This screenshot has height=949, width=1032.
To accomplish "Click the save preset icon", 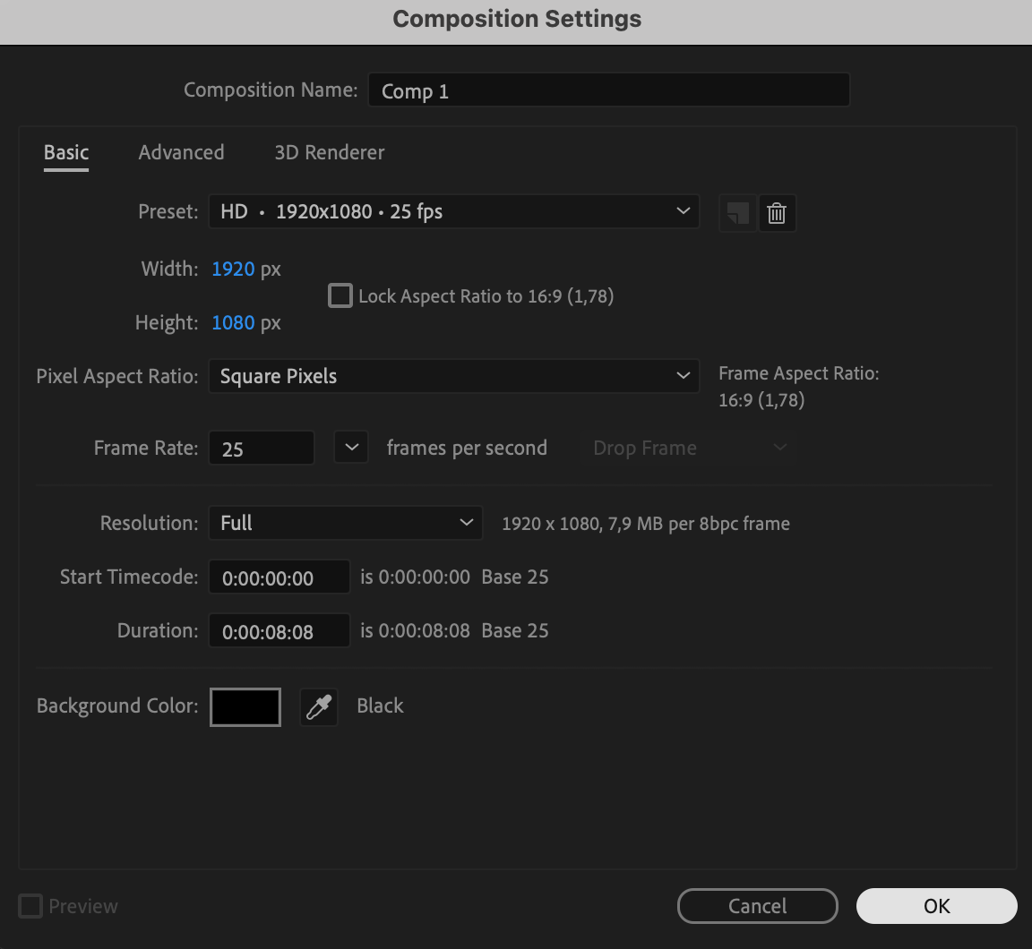I will [x=737, y=213].
